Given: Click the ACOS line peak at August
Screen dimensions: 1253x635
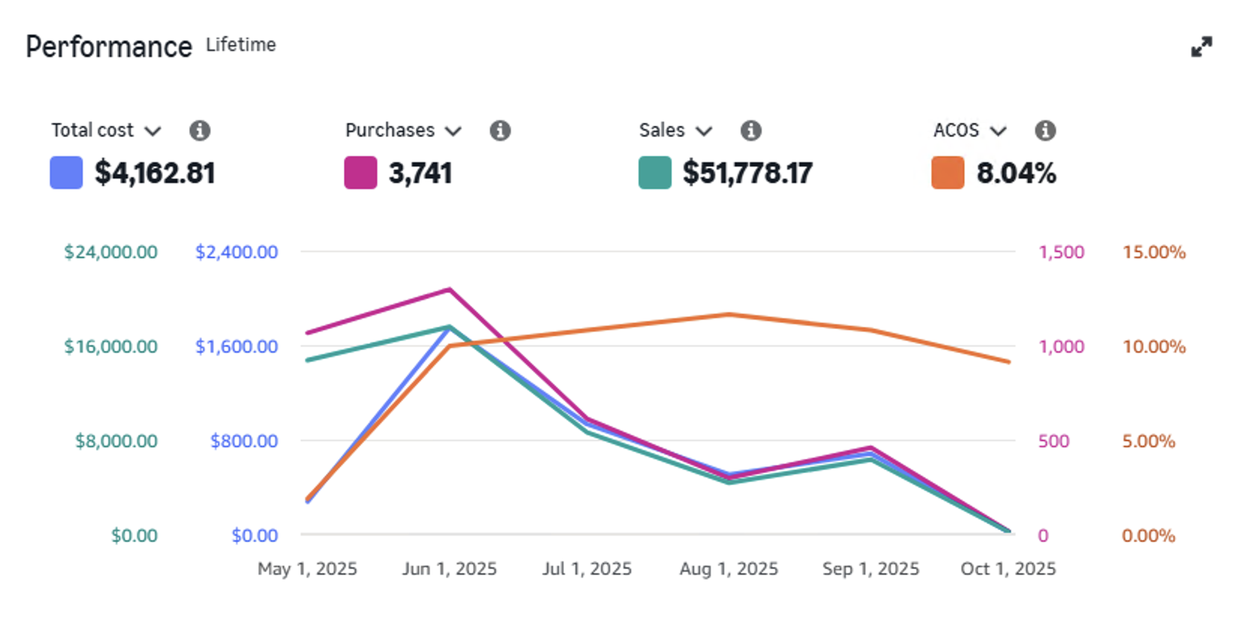Looking at the screenshot, I should (x=729, y=314).
